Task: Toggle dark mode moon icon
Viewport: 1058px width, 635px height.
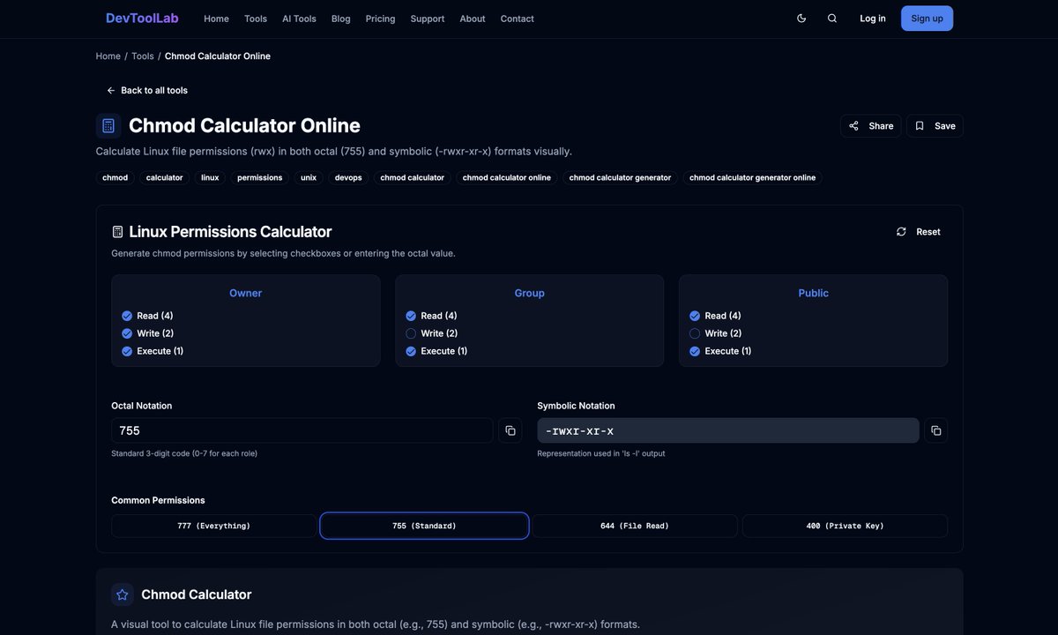Action: point(801,19)
